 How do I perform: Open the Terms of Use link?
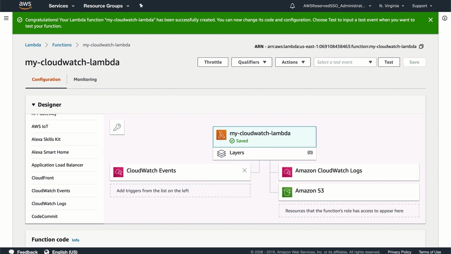click(430, 252)
